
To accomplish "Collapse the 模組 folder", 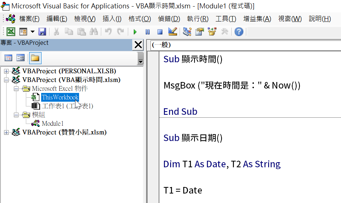I will click(16, 115).
